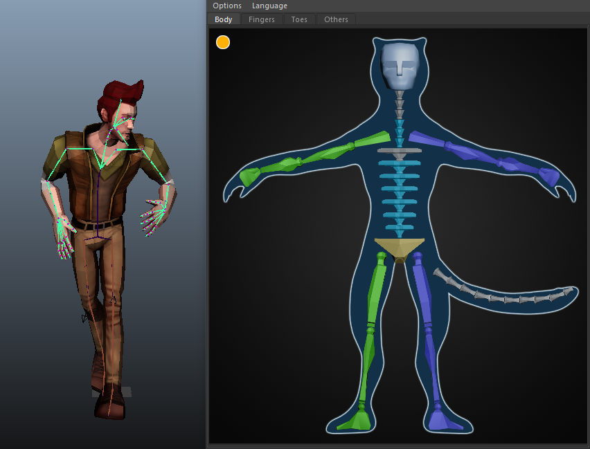Switch to the Fingers tab

(262, 19)
